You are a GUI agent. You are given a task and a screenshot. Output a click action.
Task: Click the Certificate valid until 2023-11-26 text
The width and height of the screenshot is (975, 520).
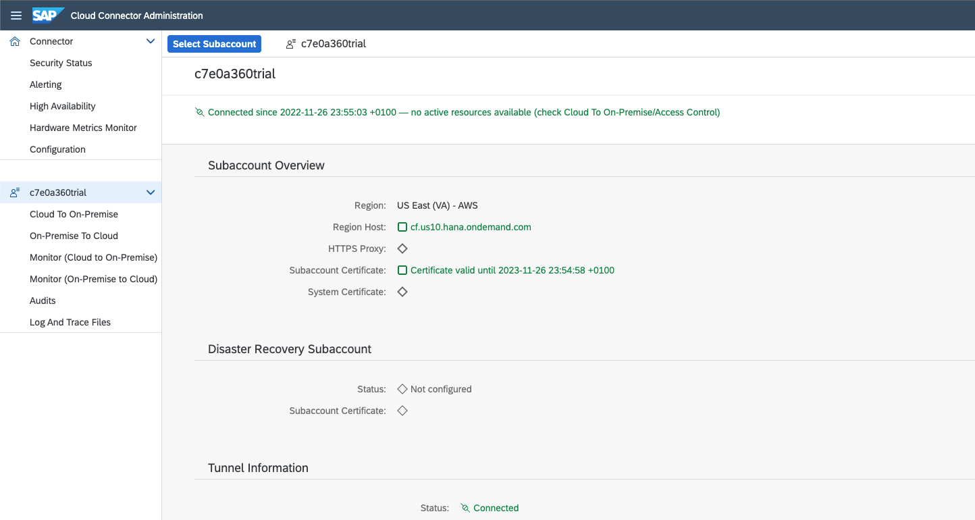click(x=512, y=270)
